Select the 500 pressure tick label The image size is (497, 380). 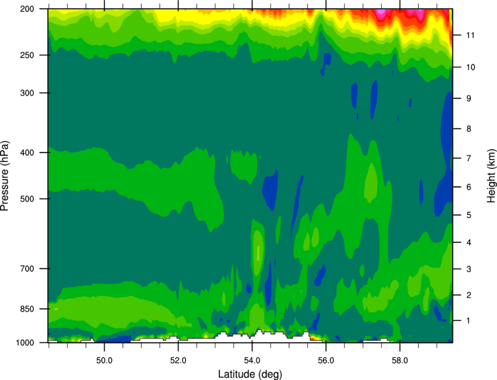(27, 199)
